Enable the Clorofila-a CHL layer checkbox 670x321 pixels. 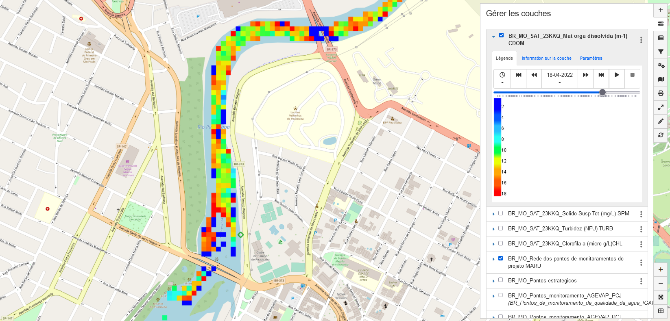(x=501, y=243)
